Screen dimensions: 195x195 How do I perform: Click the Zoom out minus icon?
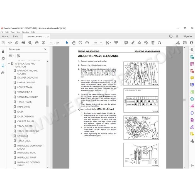[x=80, y=43]
